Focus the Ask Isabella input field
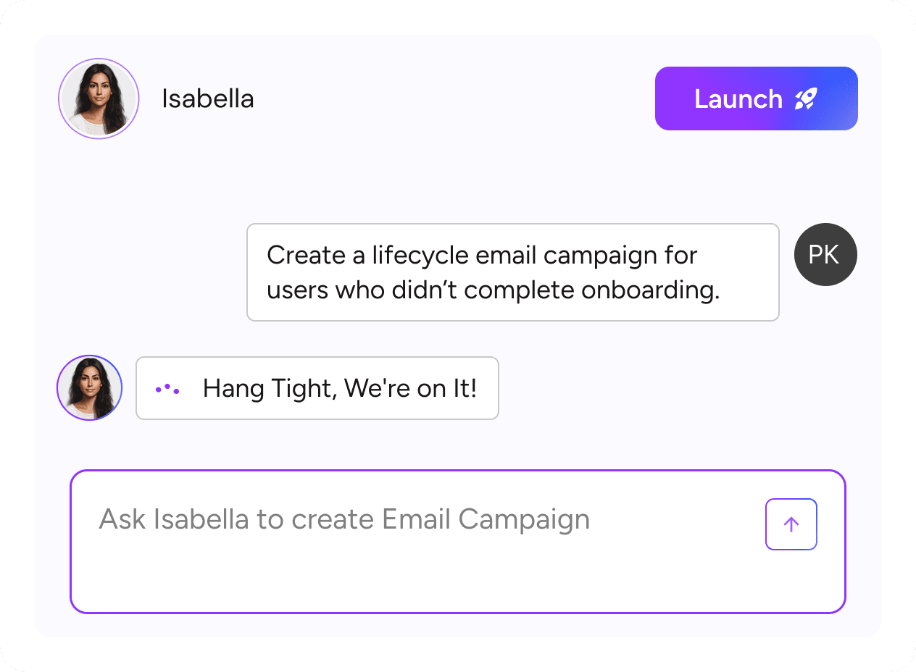 point(458,542)
